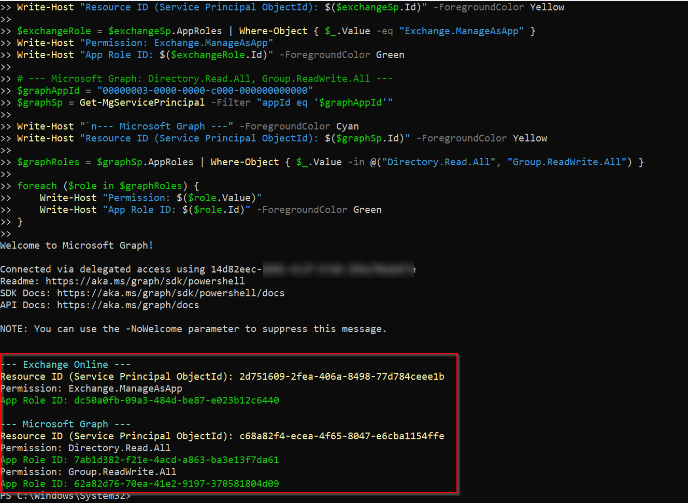
Task: Click output line "Permission: Directory.Read.All"
Action: coord(85,448)
